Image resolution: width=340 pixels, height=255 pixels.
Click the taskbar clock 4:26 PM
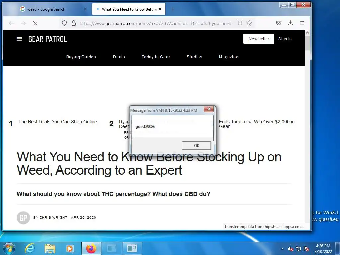pos(323,249)
